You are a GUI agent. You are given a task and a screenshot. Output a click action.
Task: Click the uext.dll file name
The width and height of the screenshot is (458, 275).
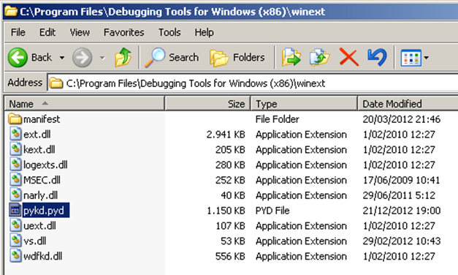click(39, 225)
